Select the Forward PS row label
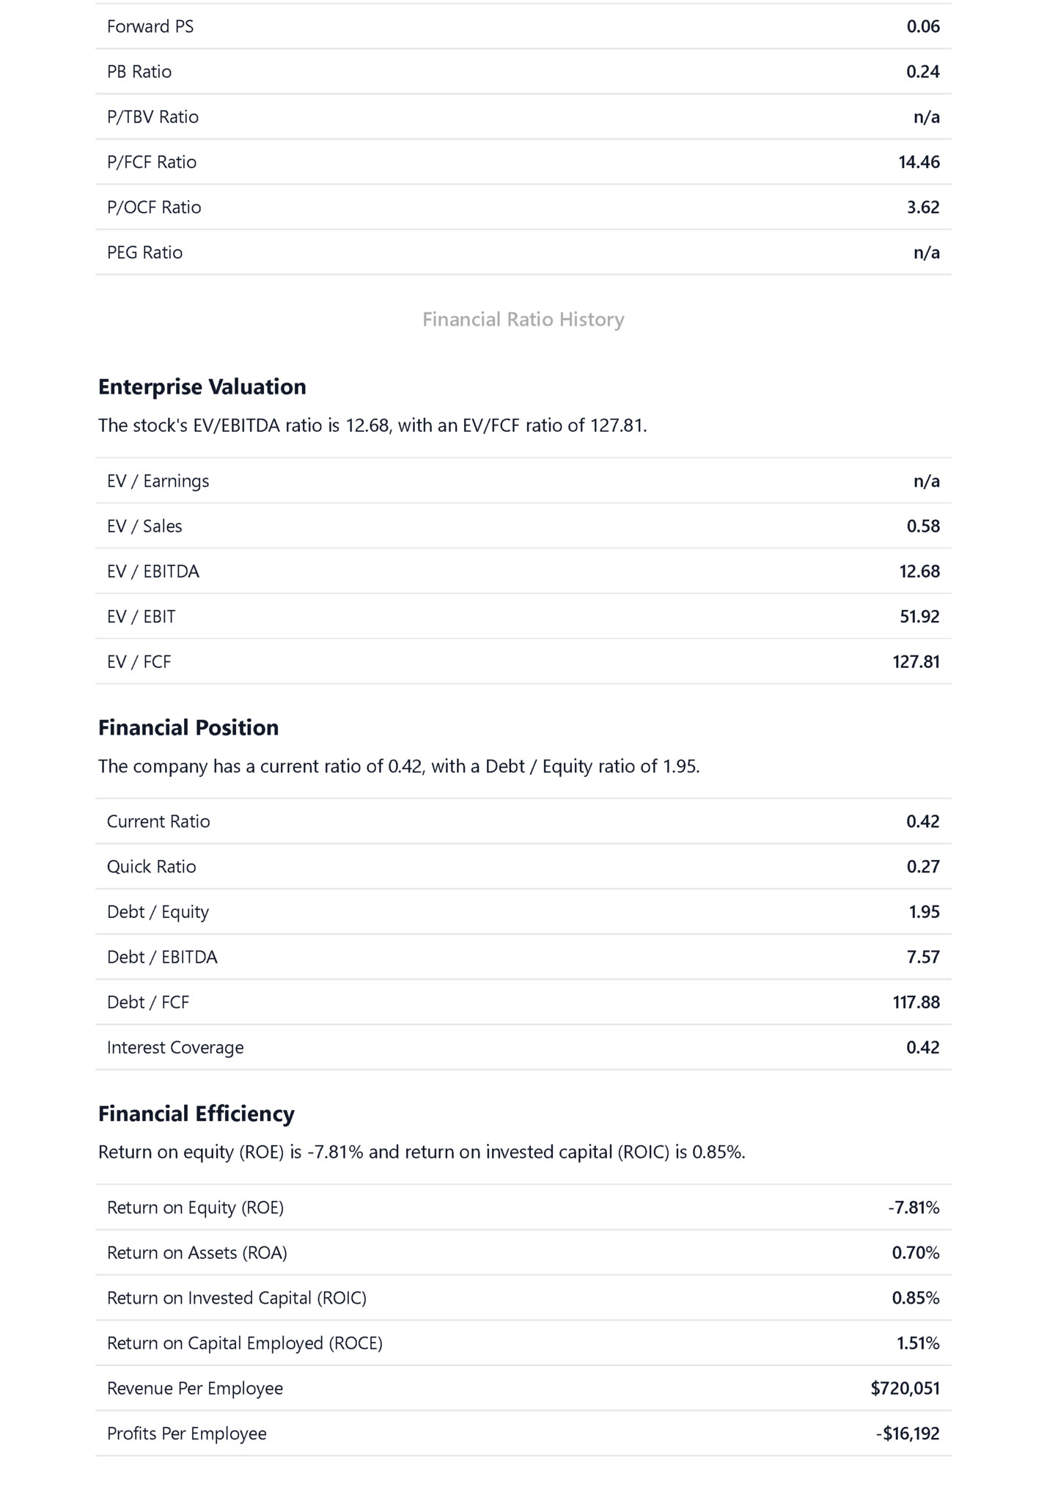Viewport: 1047px width, 1487px height. click(150, 27)
